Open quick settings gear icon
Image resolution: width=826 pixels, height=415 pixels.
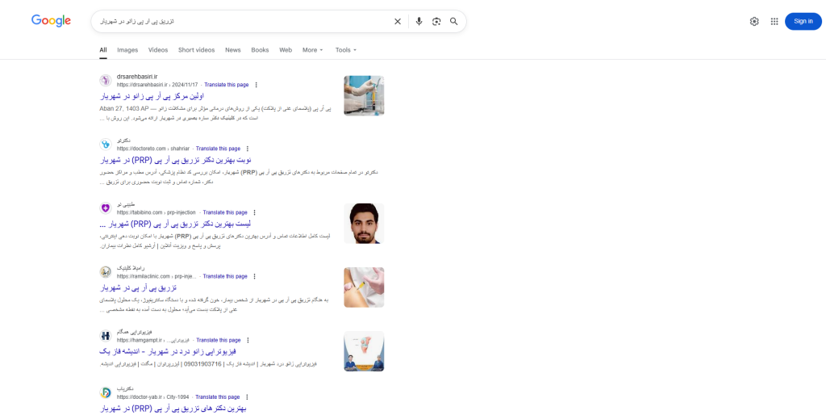pos(754,22)
